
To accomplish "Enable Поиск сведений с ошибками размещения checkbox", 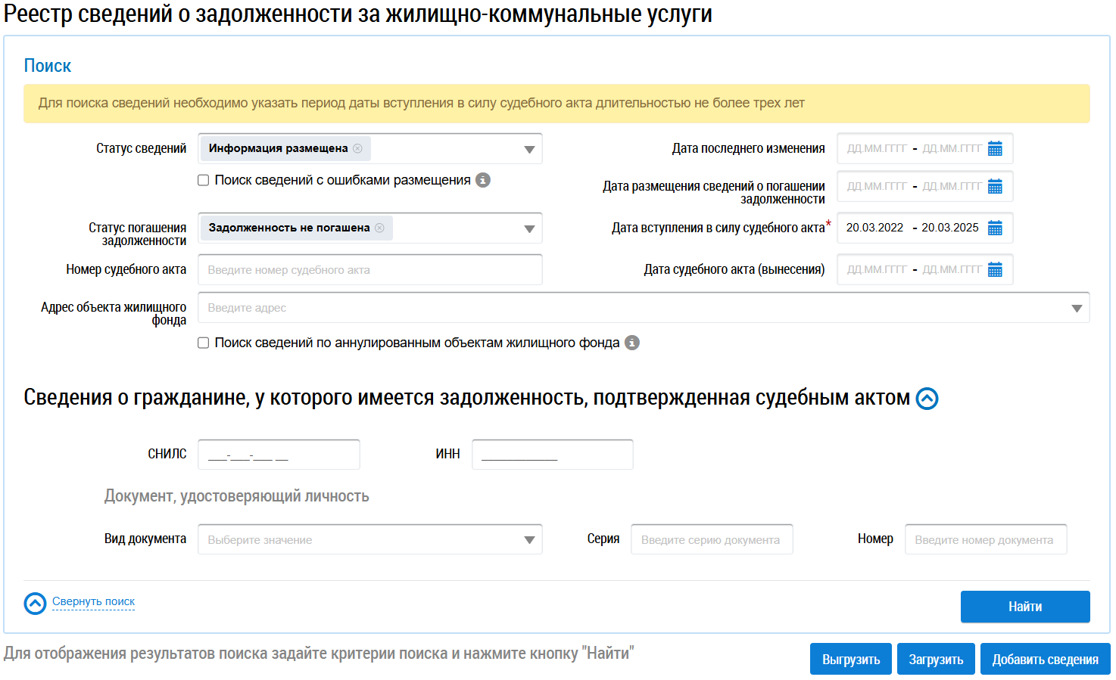I will [204, 180].
